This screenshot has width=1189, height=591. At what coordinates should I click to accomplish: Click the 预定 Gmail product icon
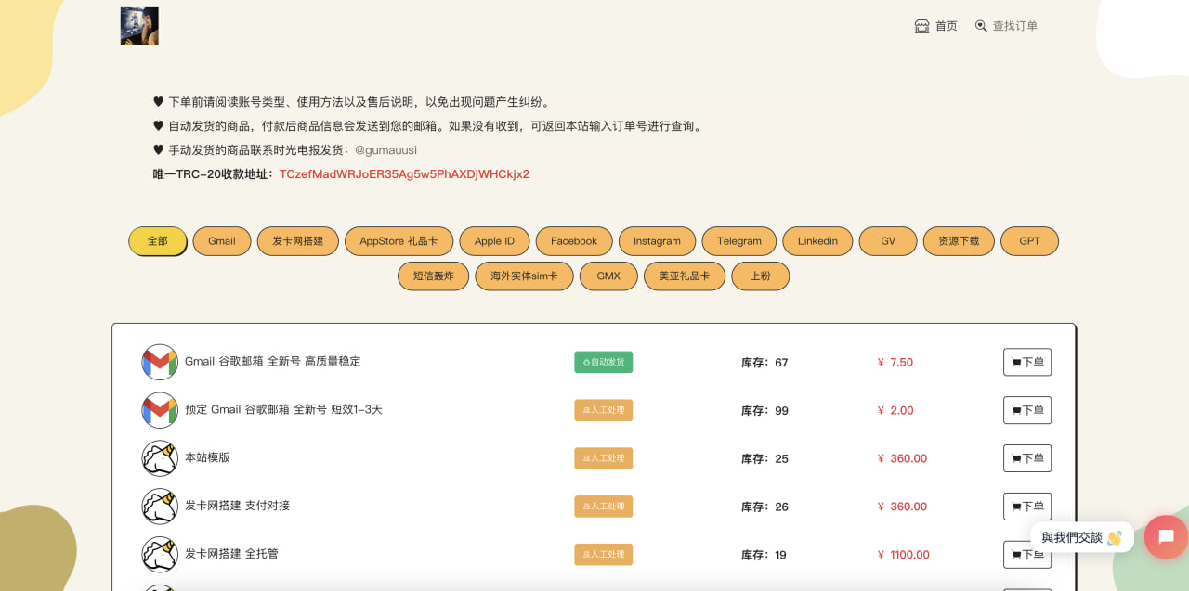coord(160,410)
